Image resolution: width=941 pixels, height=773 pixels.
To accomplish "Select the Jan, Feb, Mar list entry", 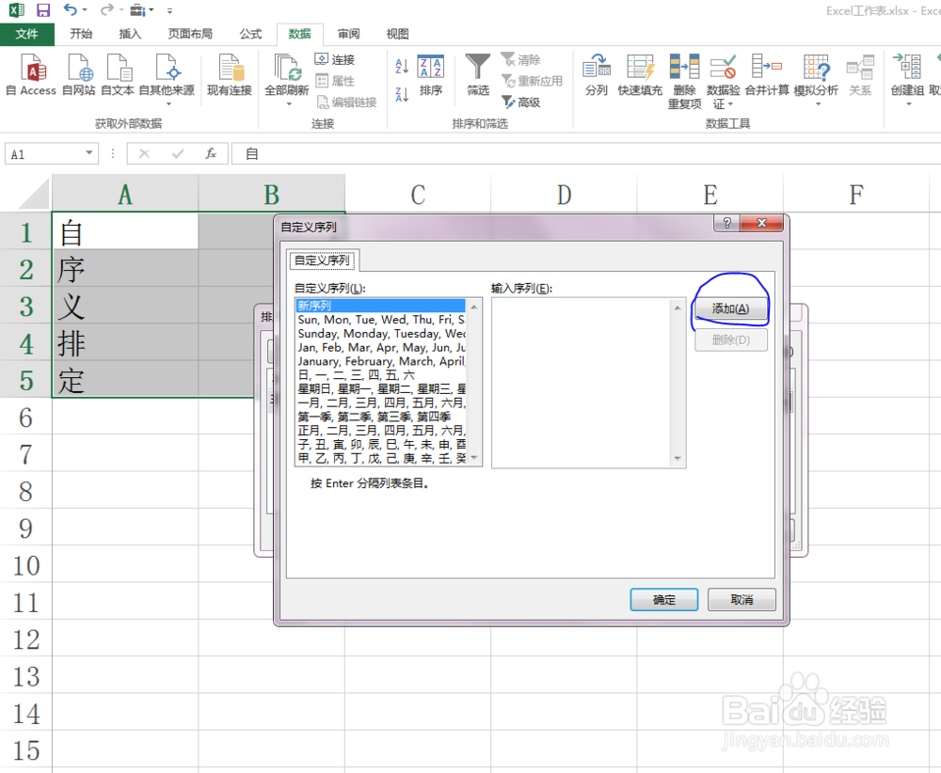I will (x=380, y=347).
